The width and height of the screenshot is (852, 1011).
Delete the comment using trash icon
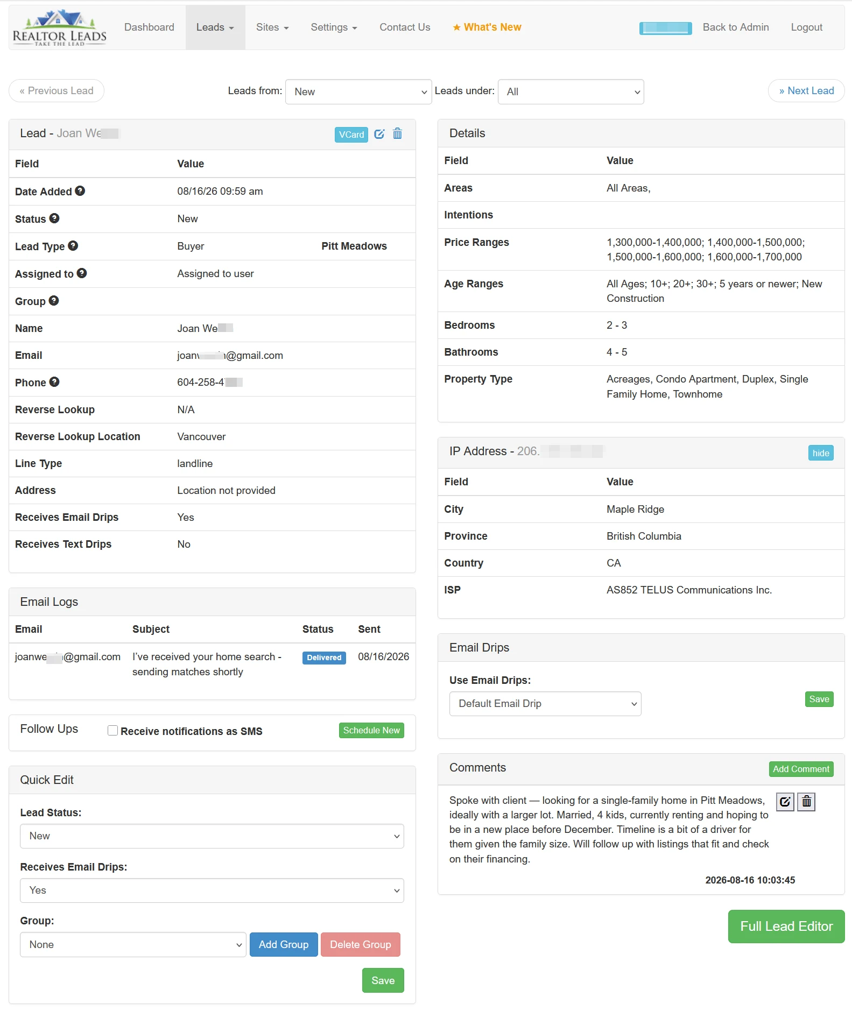click(x=806, y=802)
